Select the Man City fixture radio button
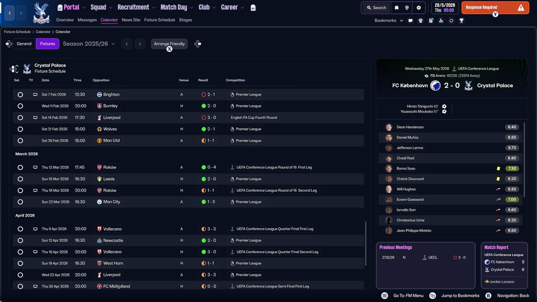Screen dimensions: 537x302 20,202
